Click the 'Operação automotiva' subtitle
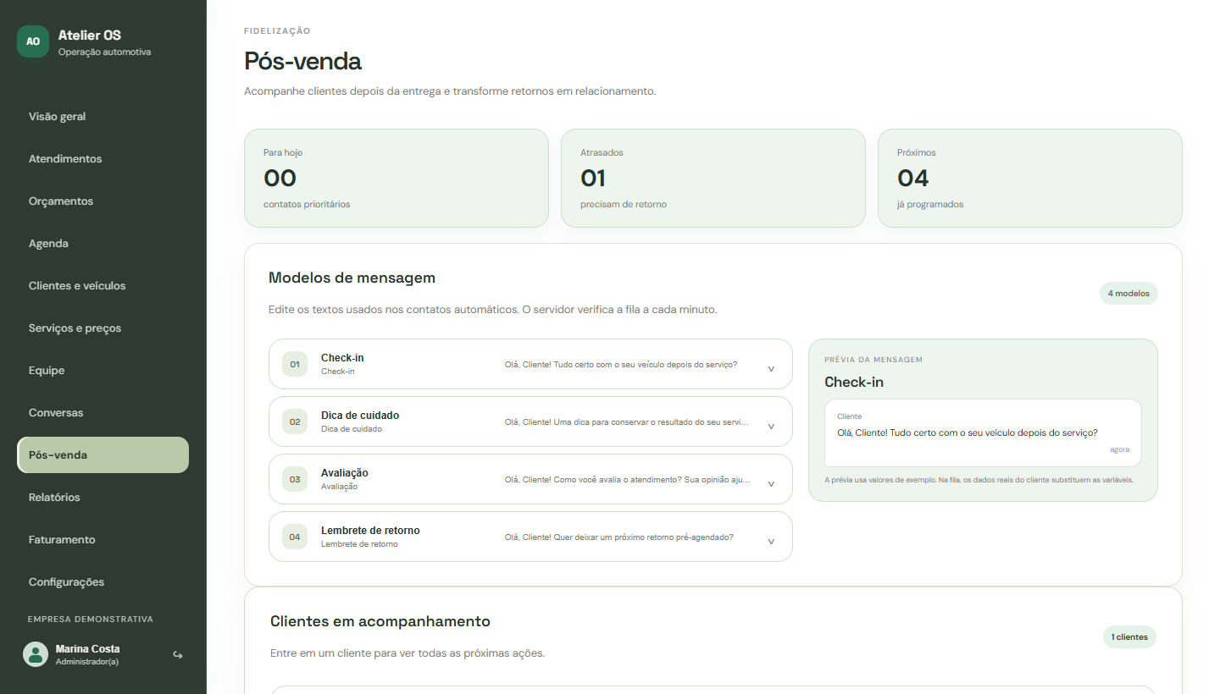Screen dimensions: 1220x694 tap(105, 52)
